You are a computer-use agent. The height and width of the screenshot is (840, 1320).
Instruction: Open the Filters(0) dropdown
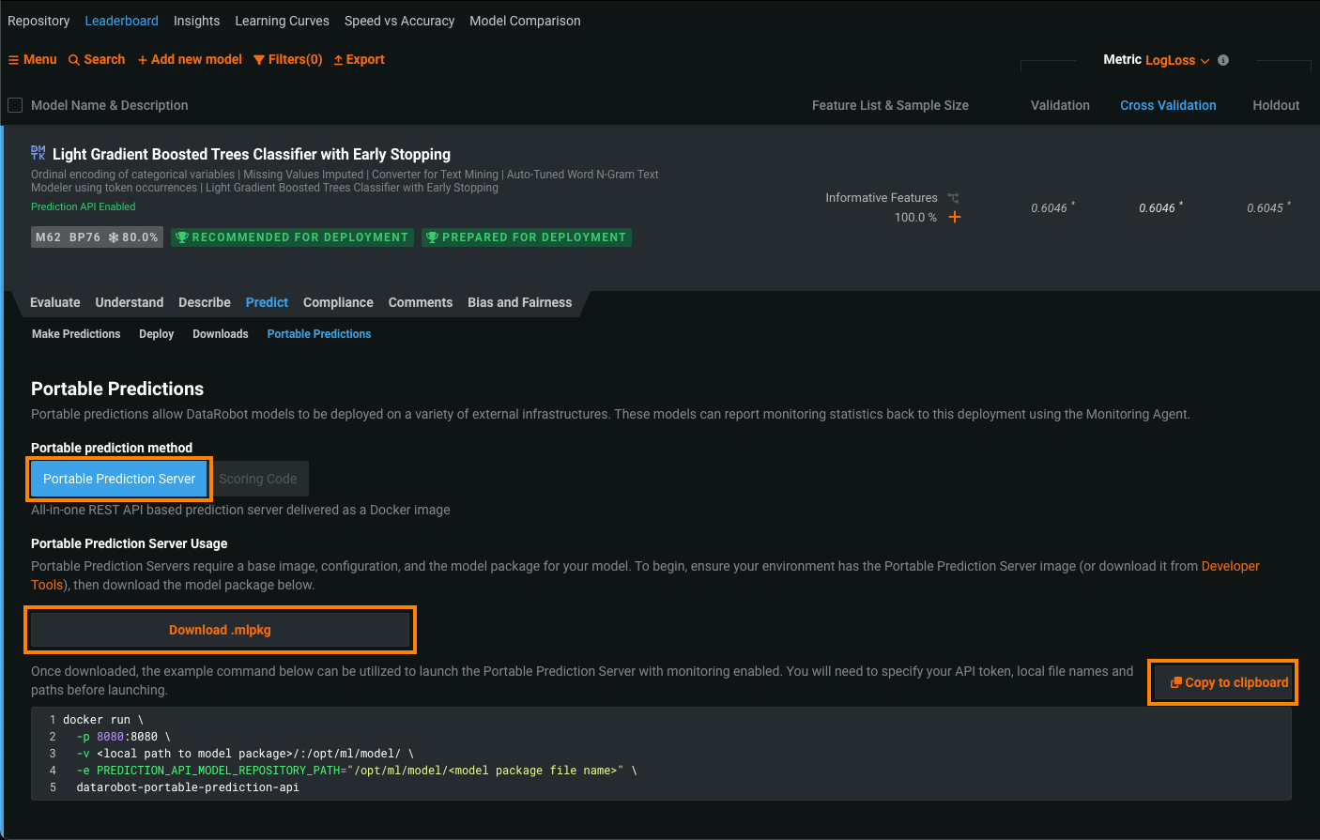pyautogui.click(x=288, y=60)
